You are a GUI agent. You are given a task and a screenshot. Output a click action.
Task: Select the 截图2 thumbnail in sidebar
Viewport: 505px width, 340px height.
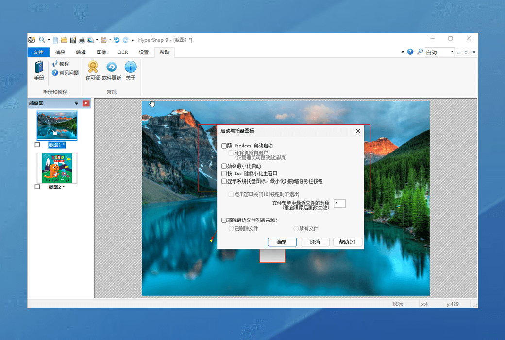tap(56, 168)
